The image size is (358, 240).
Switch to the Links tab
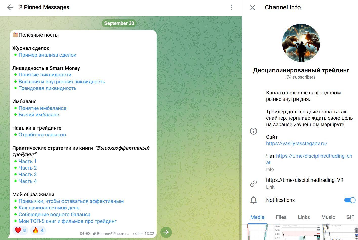point(304,217)
